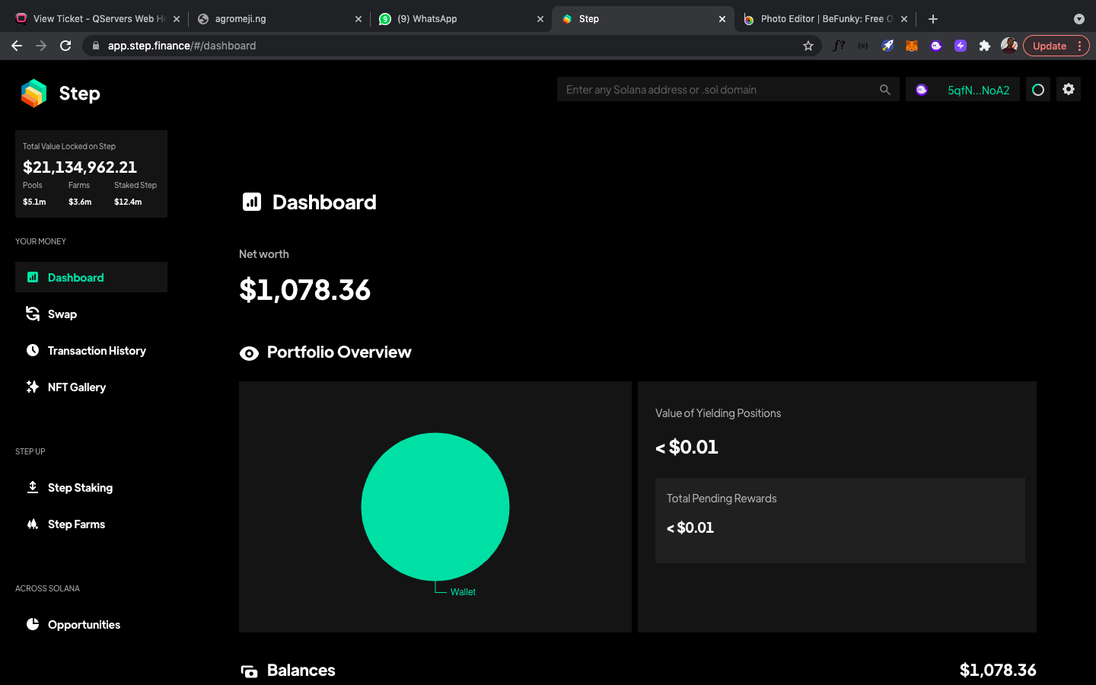This screenshot has height=685, width=1096.
Task: Open the f? extension icon
Action: click(x=839, y=46)
